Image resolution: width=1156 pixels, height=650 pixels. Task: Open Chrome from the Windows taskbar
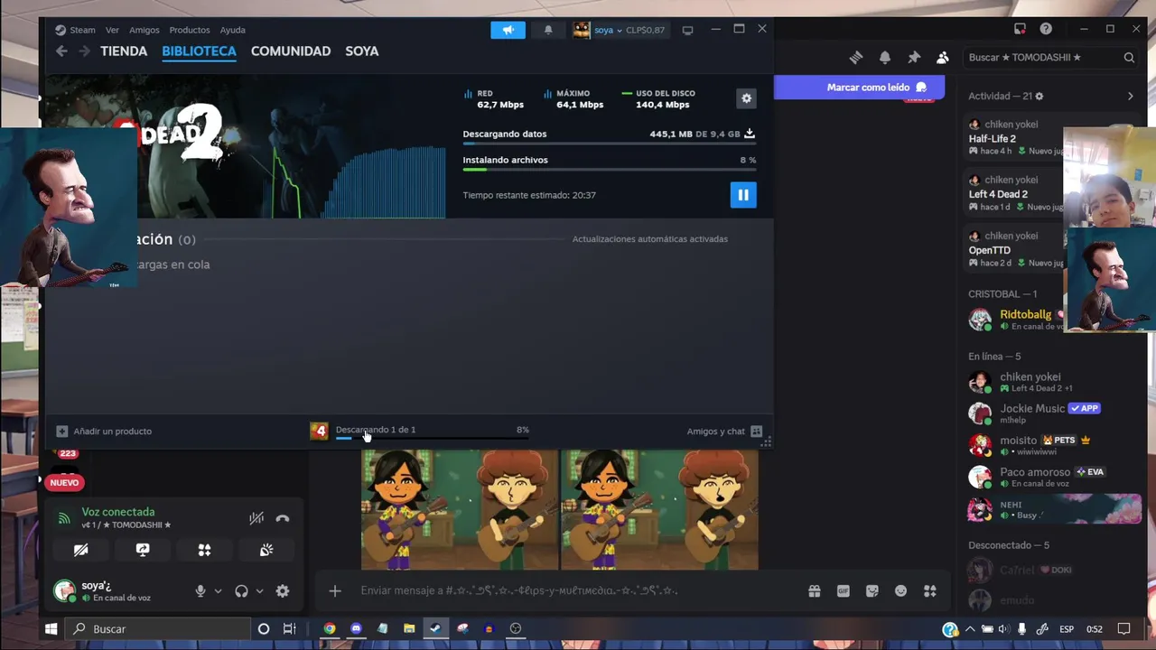tap(330, 629)
